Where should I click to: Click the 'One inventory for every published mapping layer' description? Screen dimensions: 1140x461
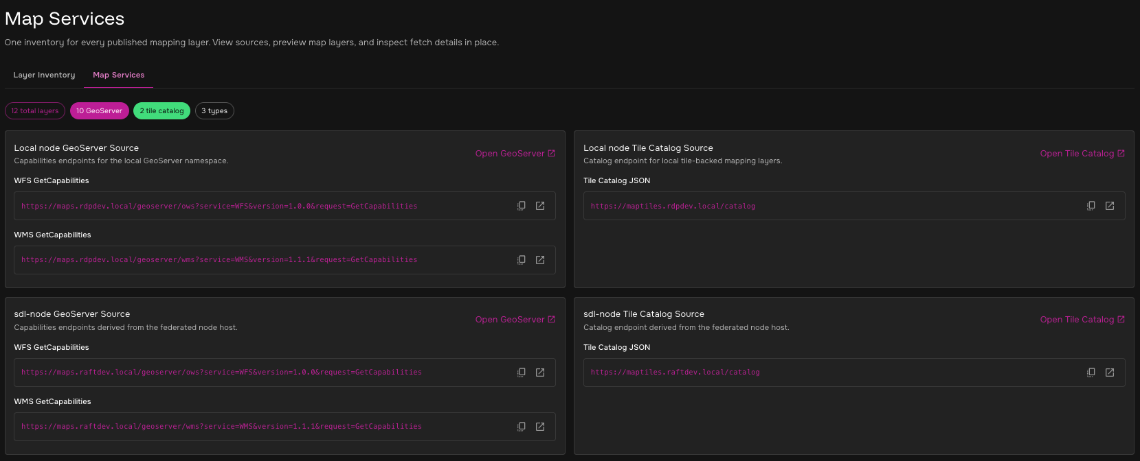252,43
